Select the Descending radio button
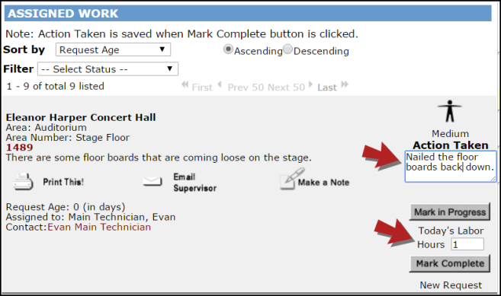Viewport: 501px width, 296px height. 287,49
